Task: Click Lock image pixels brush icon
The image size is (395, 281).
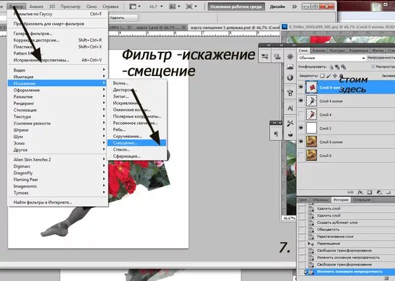Action: point(329,76)
